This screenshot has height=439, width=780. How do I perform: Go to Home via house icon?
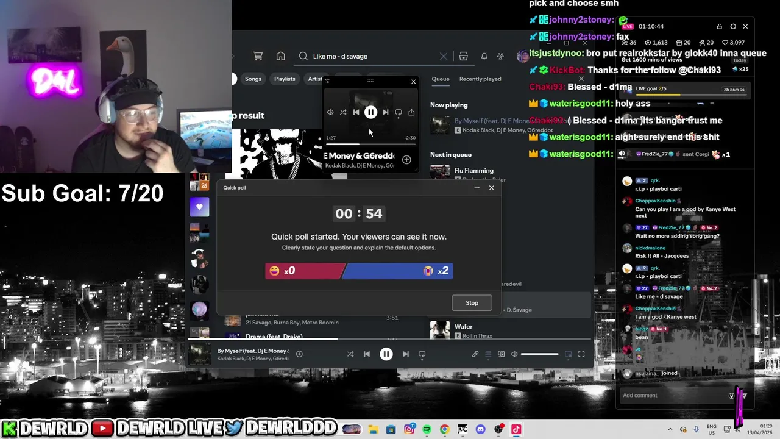pyautogui.click(x=280, y=56)
